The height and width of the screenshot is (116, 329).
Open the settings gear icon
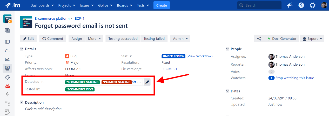click(313, 5)
